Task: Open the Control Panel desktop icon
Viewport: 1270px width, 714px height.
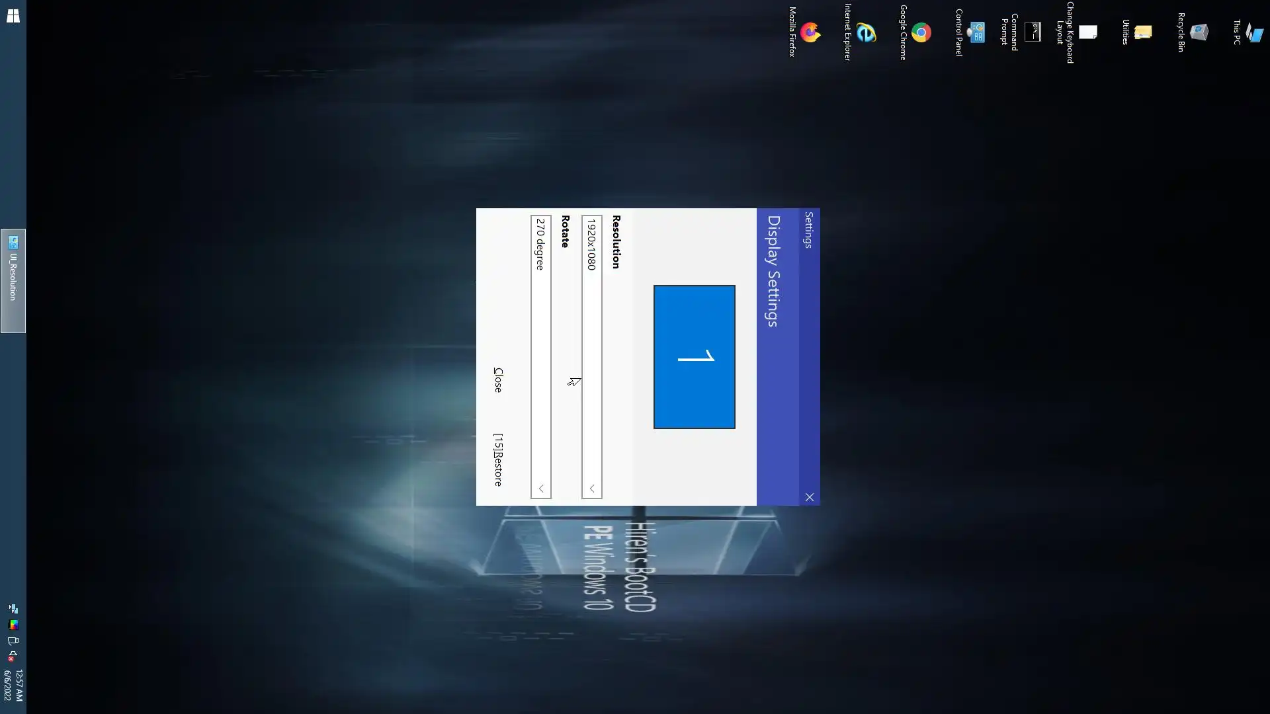Action: pos(976,32)
